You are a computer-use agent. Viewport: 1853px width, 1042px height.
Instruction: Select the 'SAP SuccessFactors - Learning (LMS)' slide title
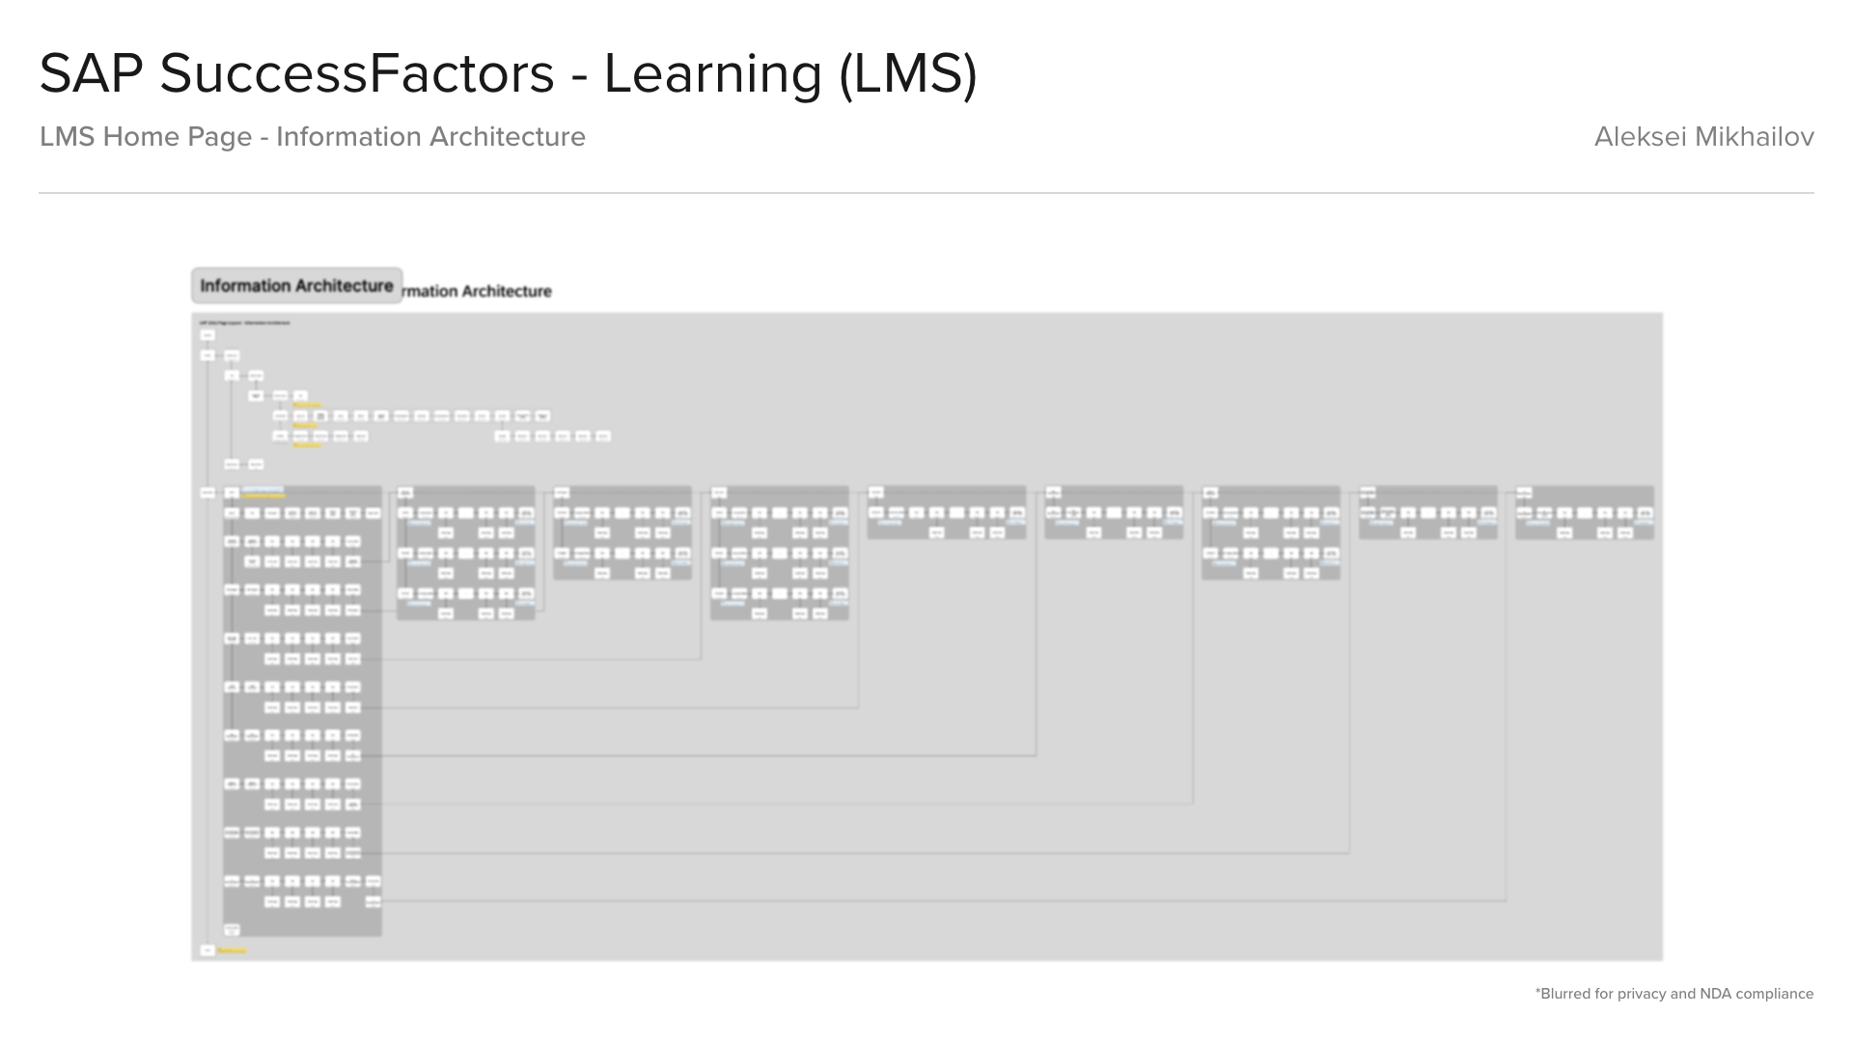tap(509, 73)
